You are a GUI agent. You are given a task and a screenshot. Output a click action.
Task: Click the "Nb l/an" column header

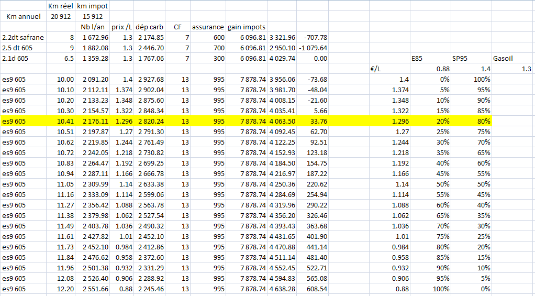tap(93, 27)
